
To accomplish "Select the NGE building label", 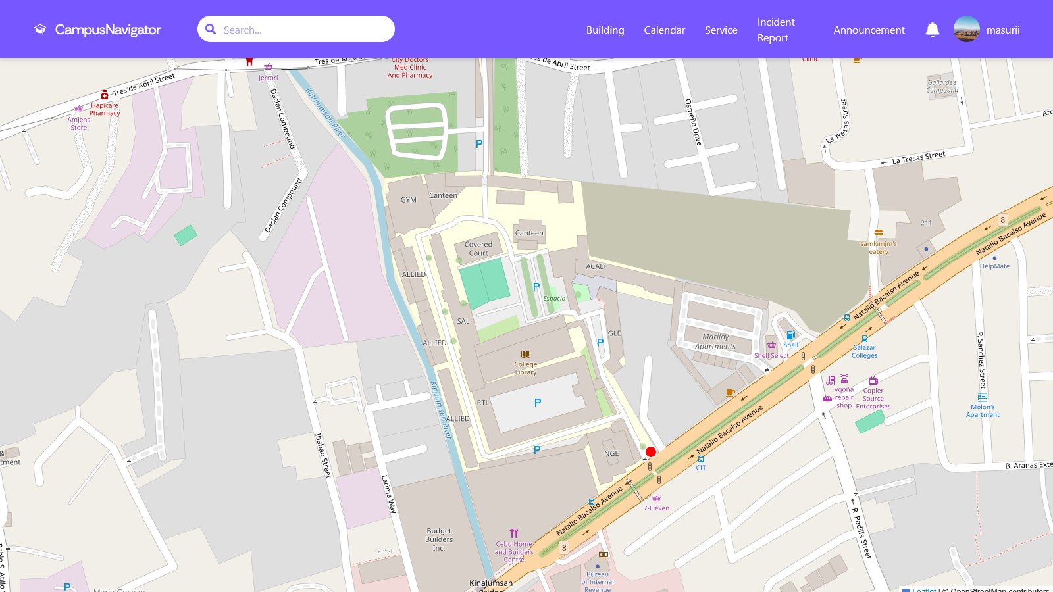I will point(611,453).
